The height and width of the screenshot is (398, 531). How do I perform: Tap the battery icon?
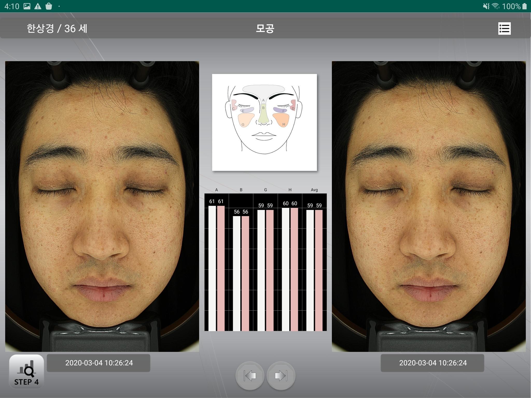click(x=525, y=6)
